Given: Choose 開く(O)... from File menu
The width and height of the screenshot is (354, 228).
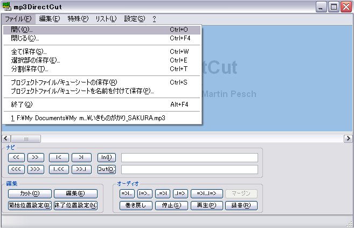Looking at the screenshot, I should (x=102, y=30).
